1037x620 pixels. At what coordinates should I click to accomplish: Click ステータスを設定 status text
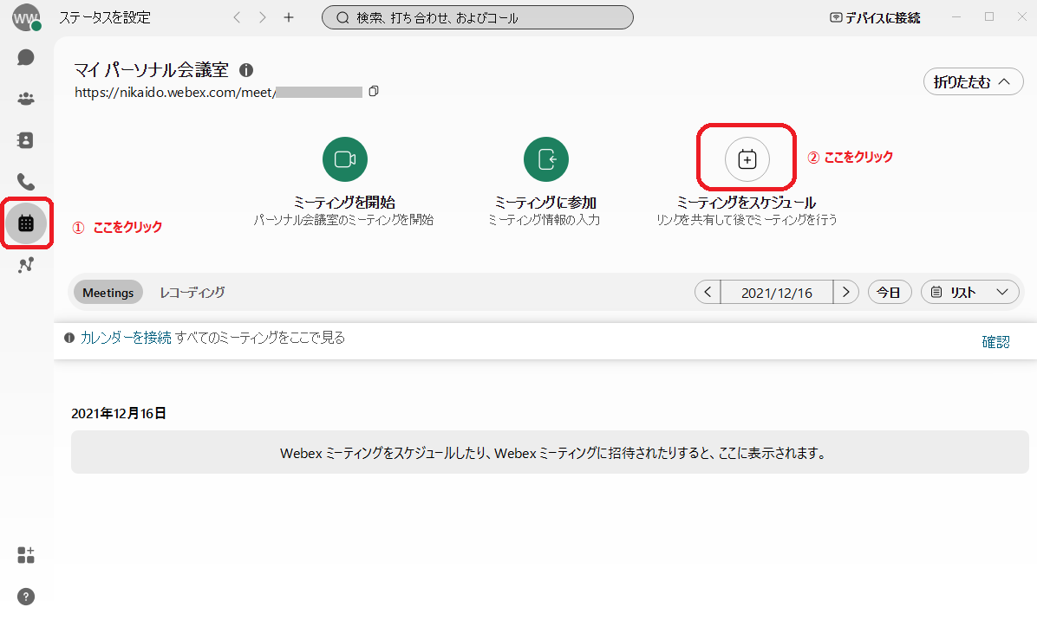coord(105,18)
